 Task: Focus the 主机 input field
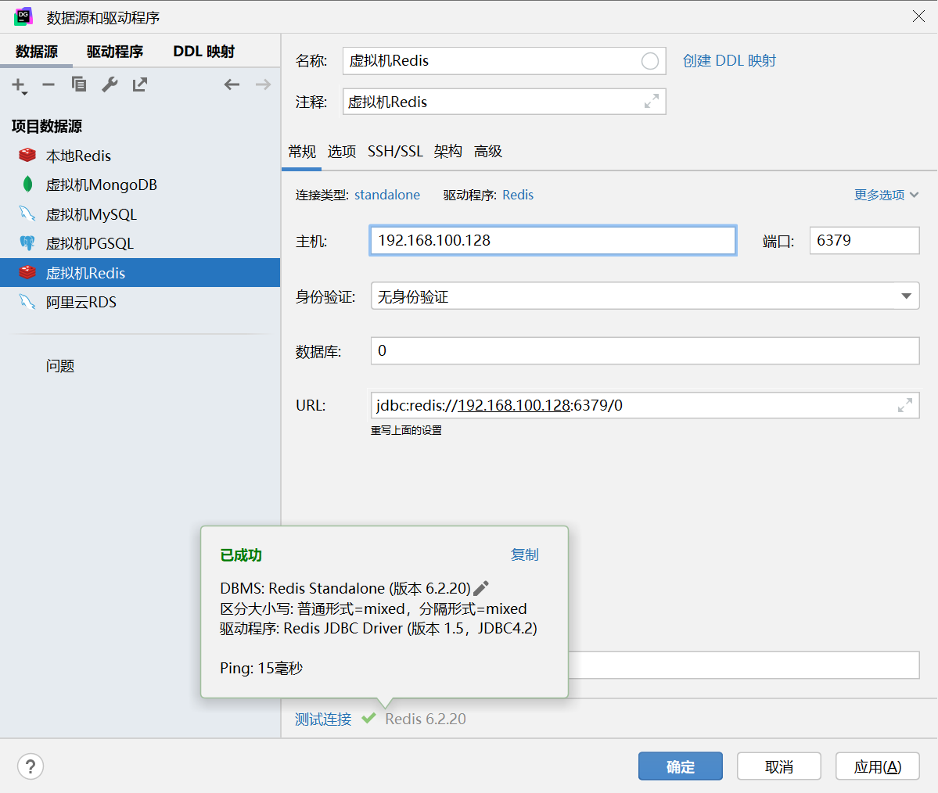(553, 240)
